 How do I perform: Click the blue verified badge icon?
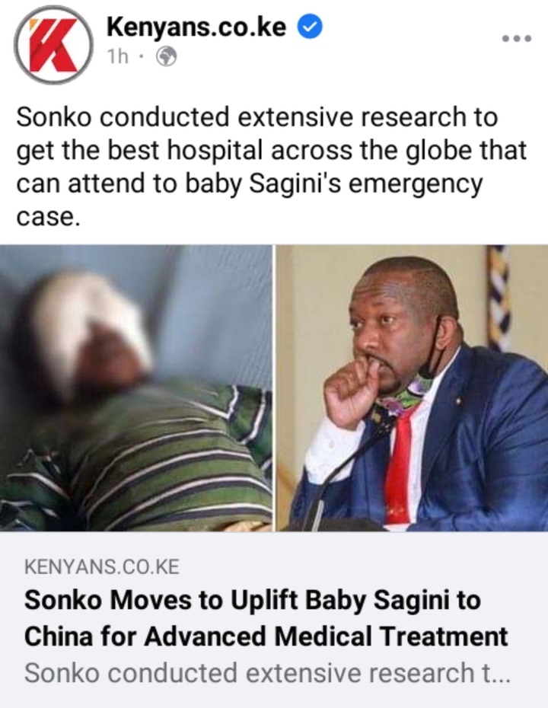(310, 26)
